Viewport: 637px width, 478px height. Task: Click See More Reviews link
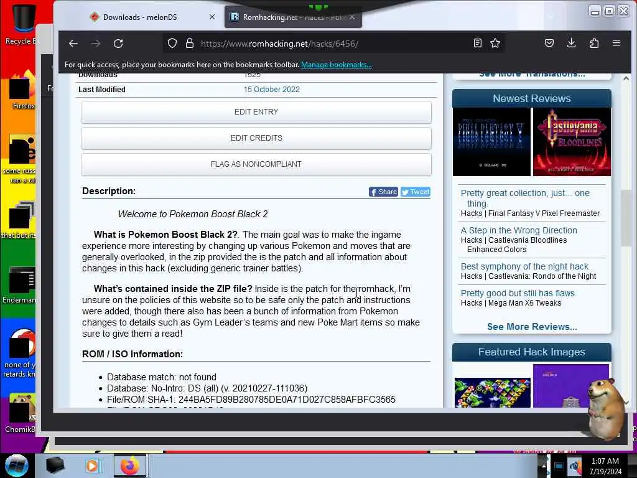532,326
